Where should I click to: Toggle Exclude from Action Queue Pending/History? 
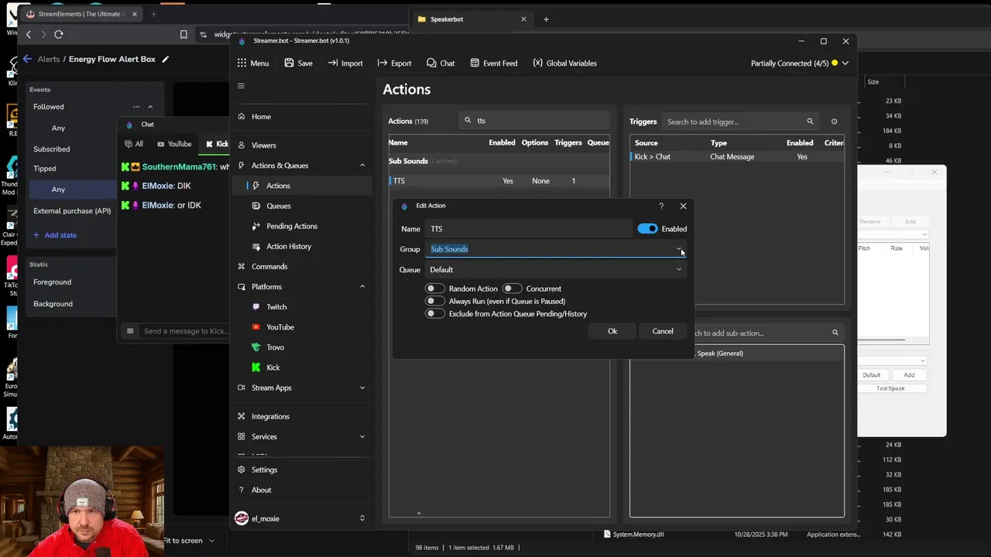tap(435, 313)
